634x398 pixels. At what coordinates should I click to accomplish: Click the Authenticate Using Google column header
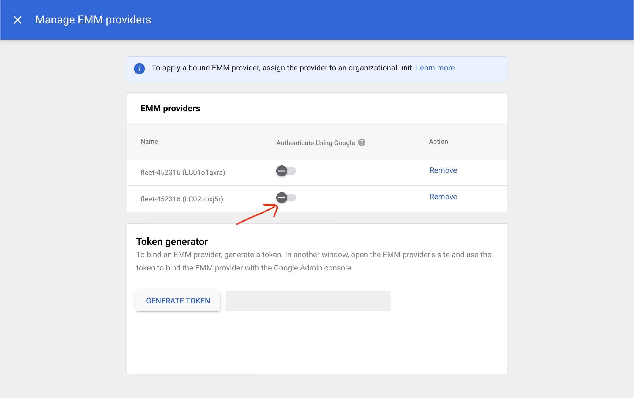click(315, 143)
